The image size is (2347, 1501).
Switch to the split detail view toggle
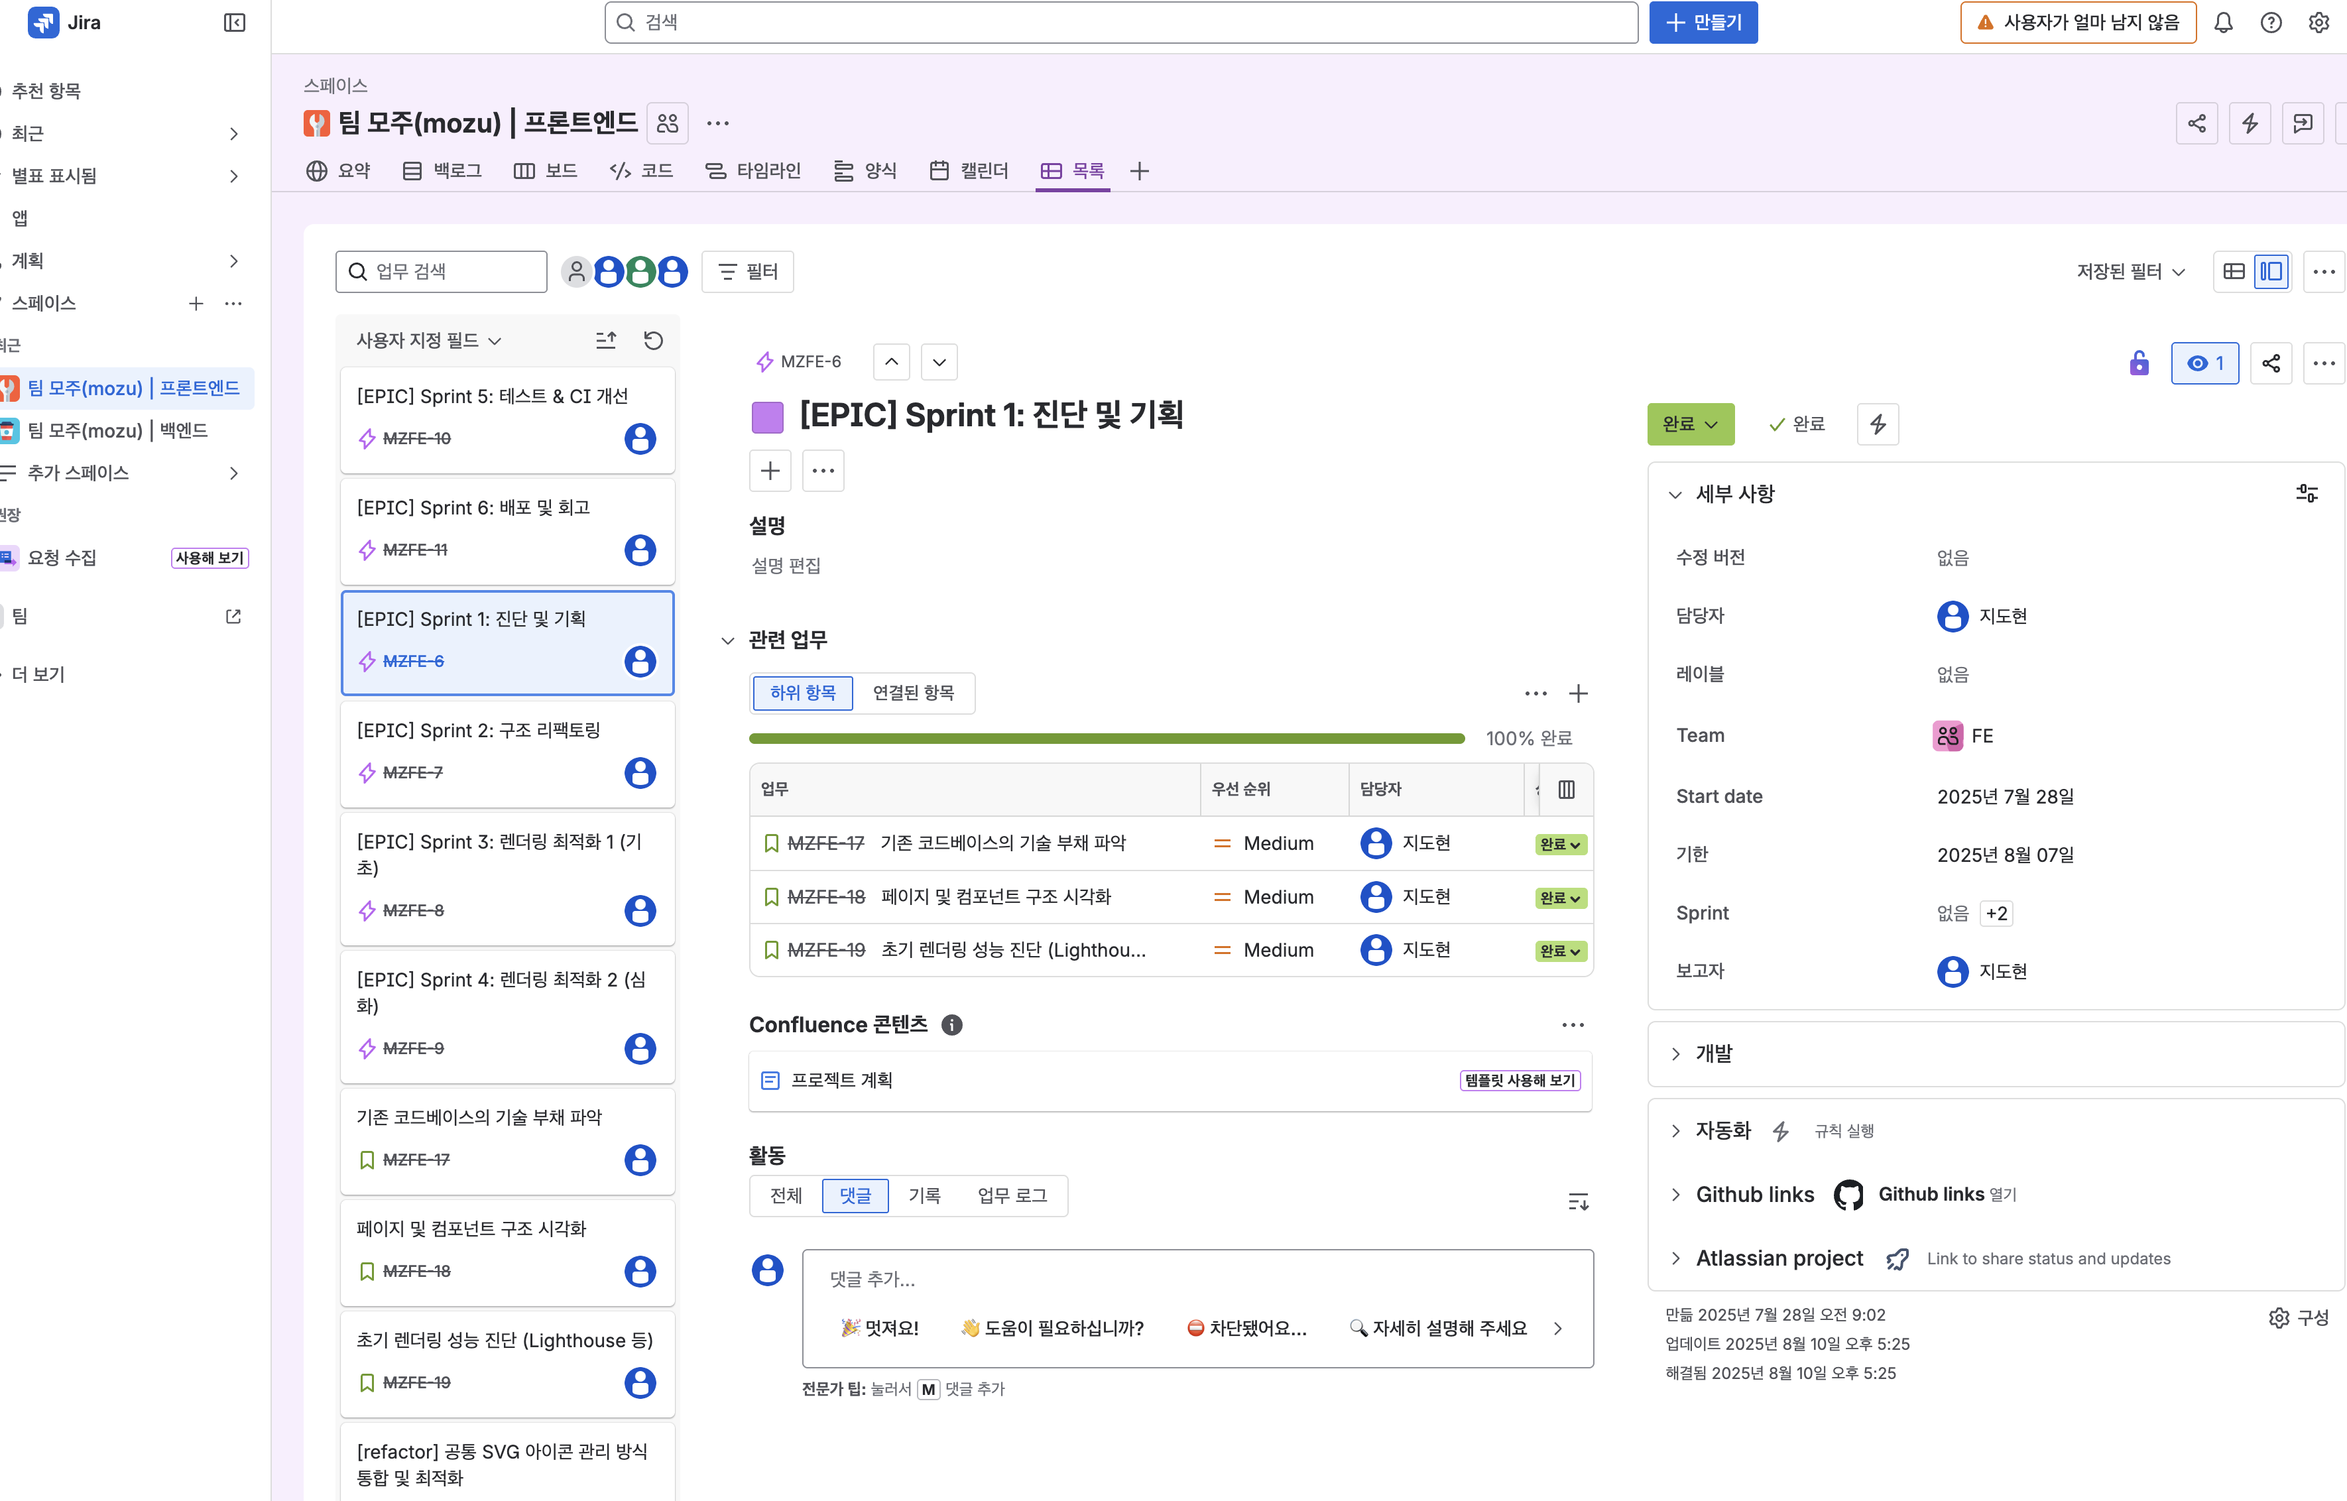point(2271,272)
